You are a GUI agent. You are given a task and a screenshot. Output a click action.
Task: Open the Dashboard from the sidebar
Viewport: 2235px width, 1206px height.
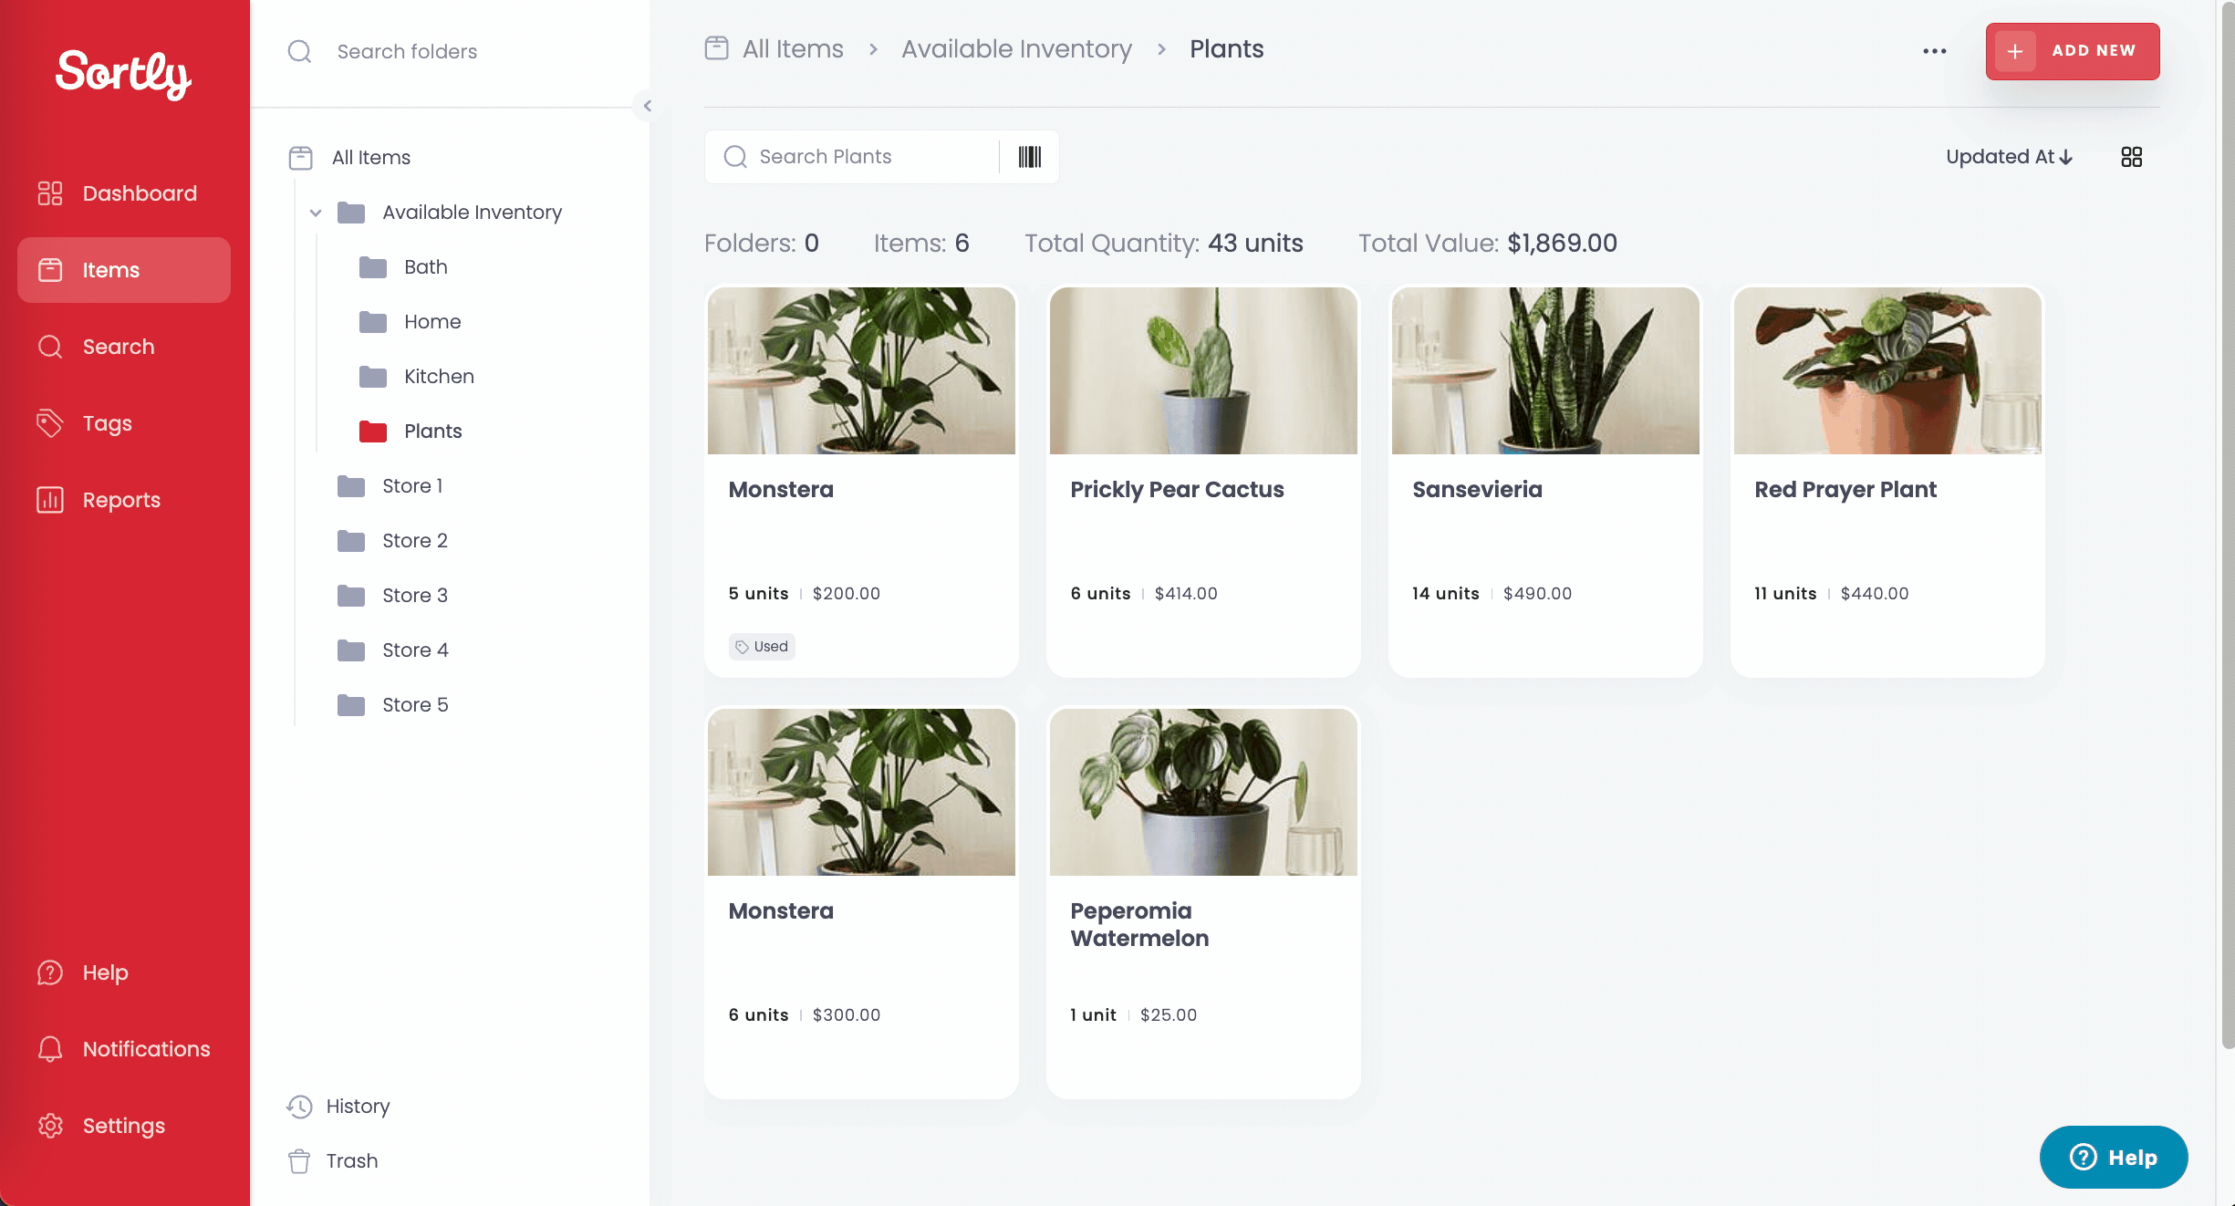point(139,192)
